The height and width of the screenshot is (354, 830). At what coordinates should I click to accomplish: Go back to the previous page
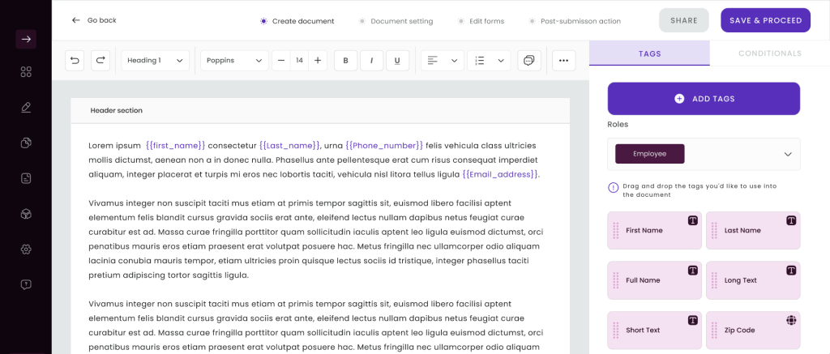[94, 20]
